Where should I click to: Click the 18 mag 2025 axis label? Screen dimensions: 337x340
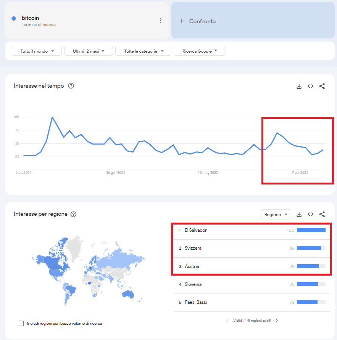coord(208,173)
